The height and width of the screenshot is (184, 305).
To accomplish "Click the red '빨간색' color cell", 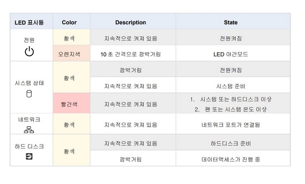I will tap(71, 103).
